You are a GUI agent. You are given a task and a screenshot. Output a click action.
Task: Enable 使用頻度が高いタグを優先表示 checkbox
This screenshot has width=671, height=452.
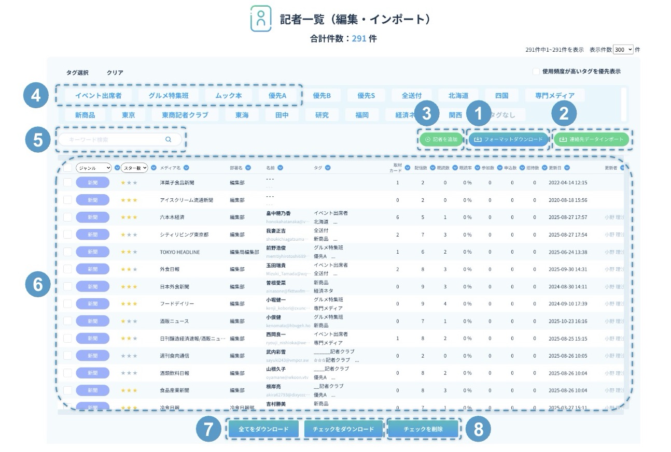pos(536,71)
